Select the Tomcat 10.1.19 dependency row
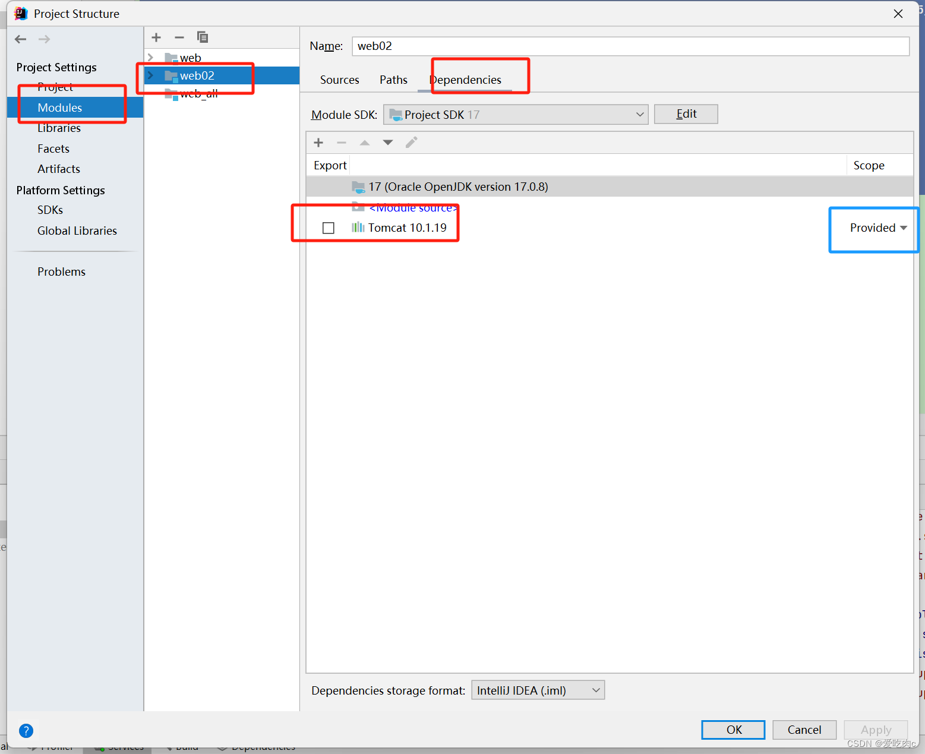Image resolution: width=925 pixels, height=754 pixels. pos(610,228)
